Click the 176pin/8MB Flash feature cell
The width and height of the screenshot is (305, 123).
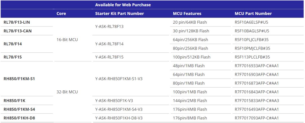[x=190, y=118]
